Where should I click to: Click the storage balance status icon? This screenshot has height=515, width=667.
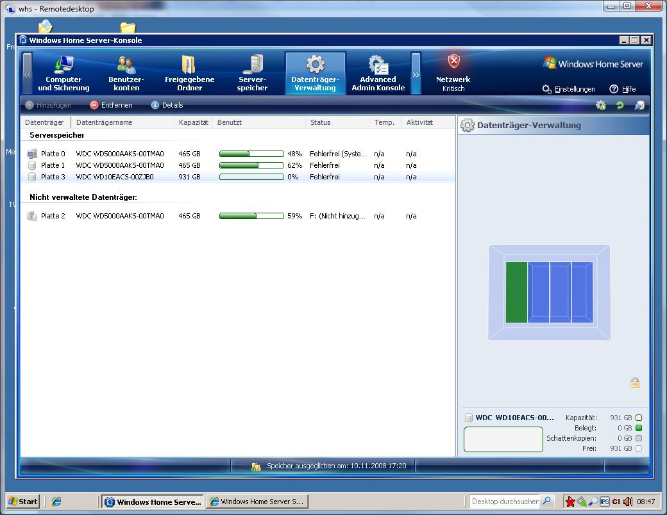(256, 466)
